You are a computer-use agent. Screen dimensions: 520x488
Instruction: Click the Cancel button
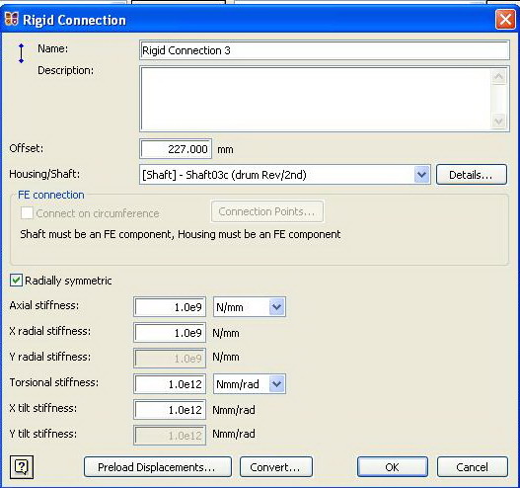coord(473,467)
